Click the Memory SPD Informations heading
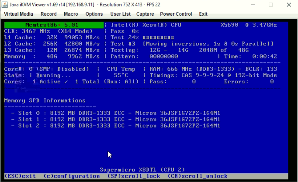Screen dimensions: 298x182 coord(45,100)
